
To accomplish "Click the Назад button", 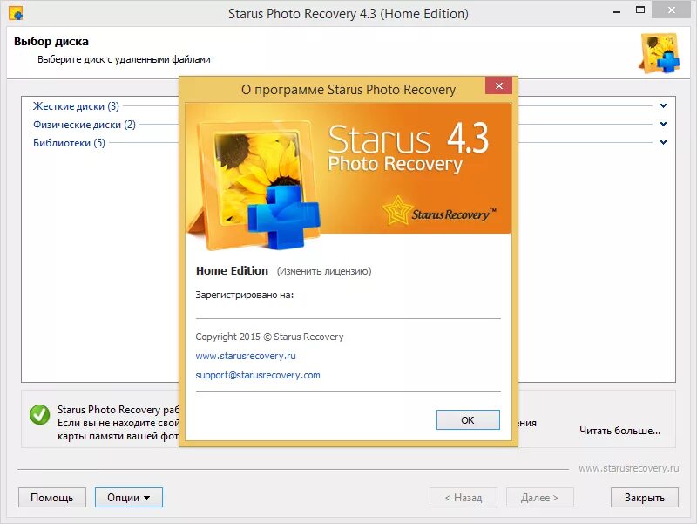I will click(x=464, y=497).
